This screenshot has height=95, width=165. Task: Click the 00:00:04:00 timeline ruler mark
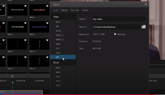click(39, 81)
